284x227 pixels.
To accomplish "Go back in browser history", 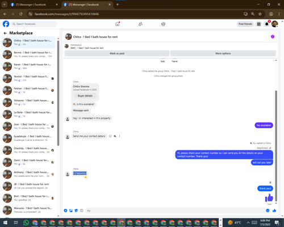I will (x=5, y=14).
